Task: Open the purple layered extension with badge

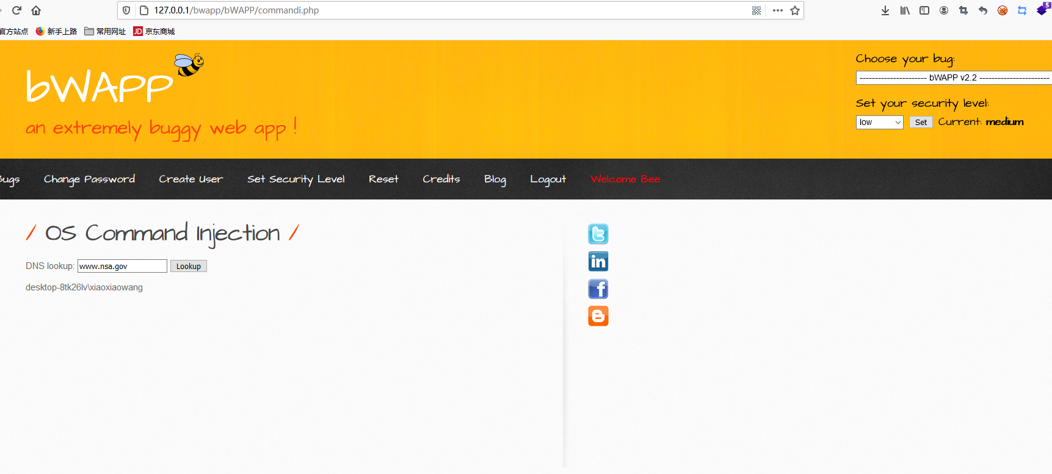Action: point(1043,9)
